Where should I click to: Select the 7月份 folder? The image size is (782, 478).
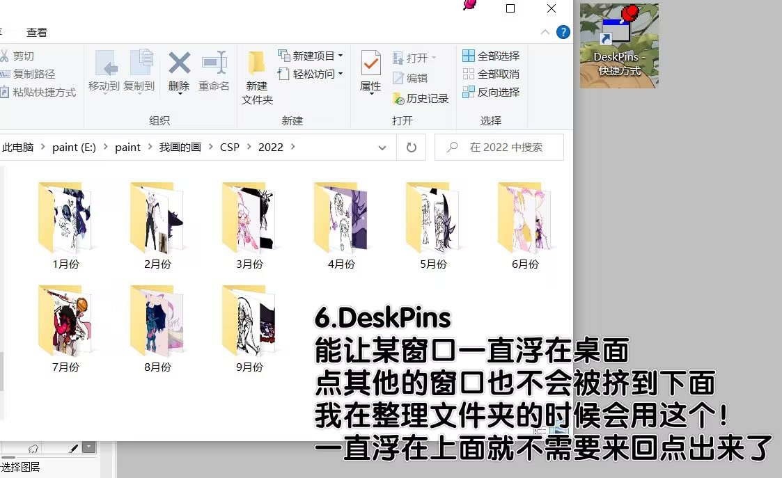(65, 329)
